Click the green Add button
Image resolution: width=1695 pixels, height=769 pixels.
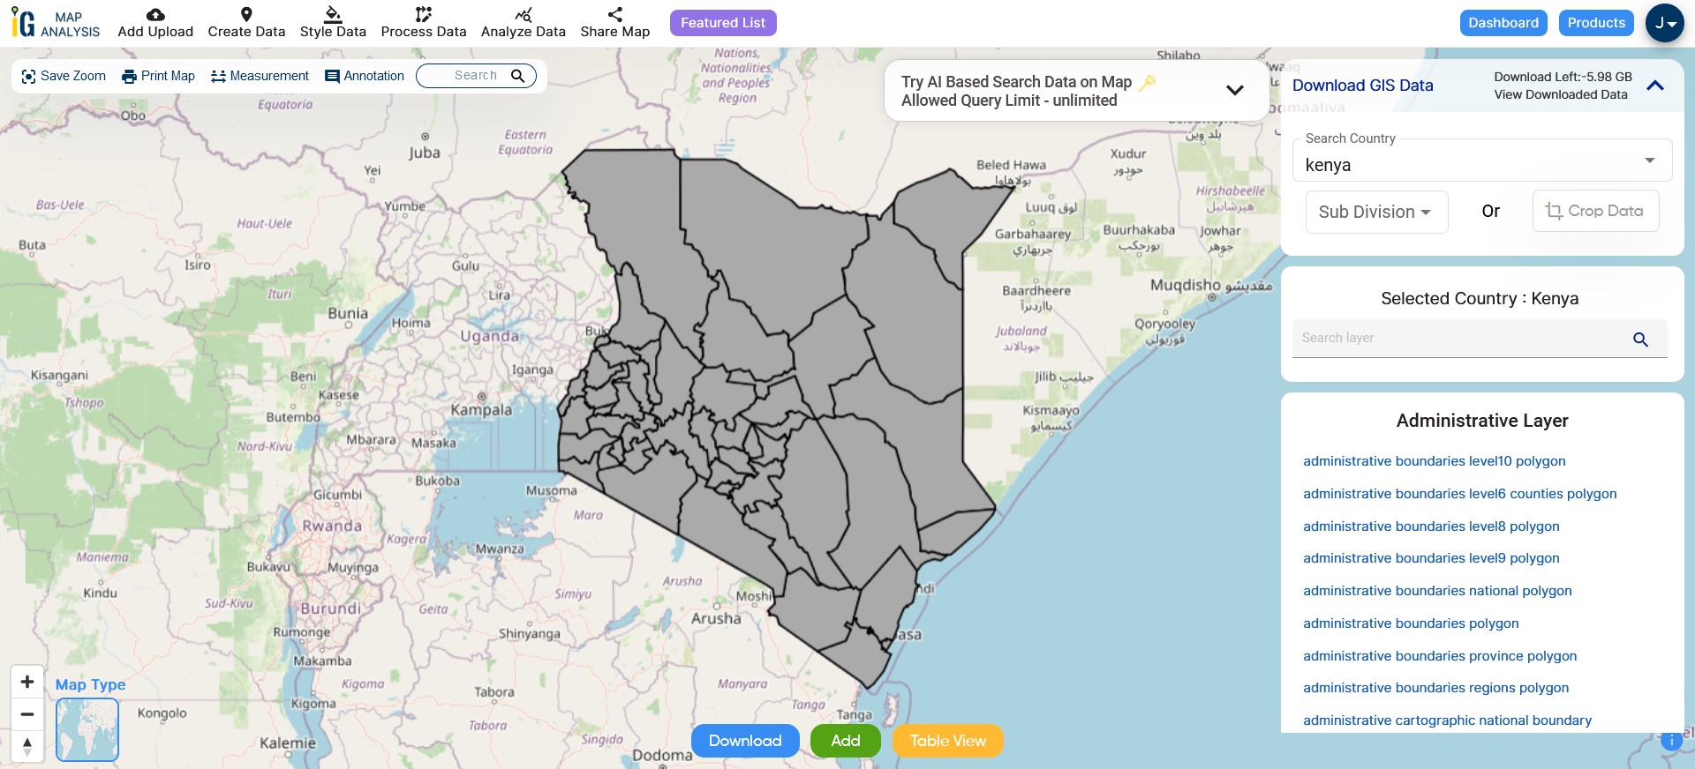846,741
